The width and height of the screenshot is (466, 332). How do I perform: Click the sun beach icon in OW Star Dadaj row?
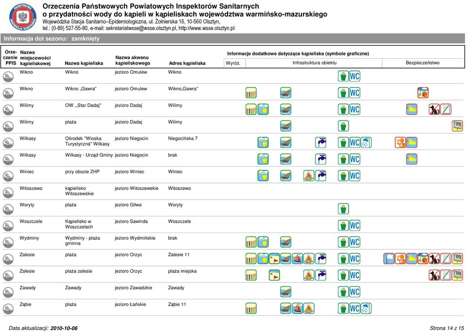click(x=263, y=109)
